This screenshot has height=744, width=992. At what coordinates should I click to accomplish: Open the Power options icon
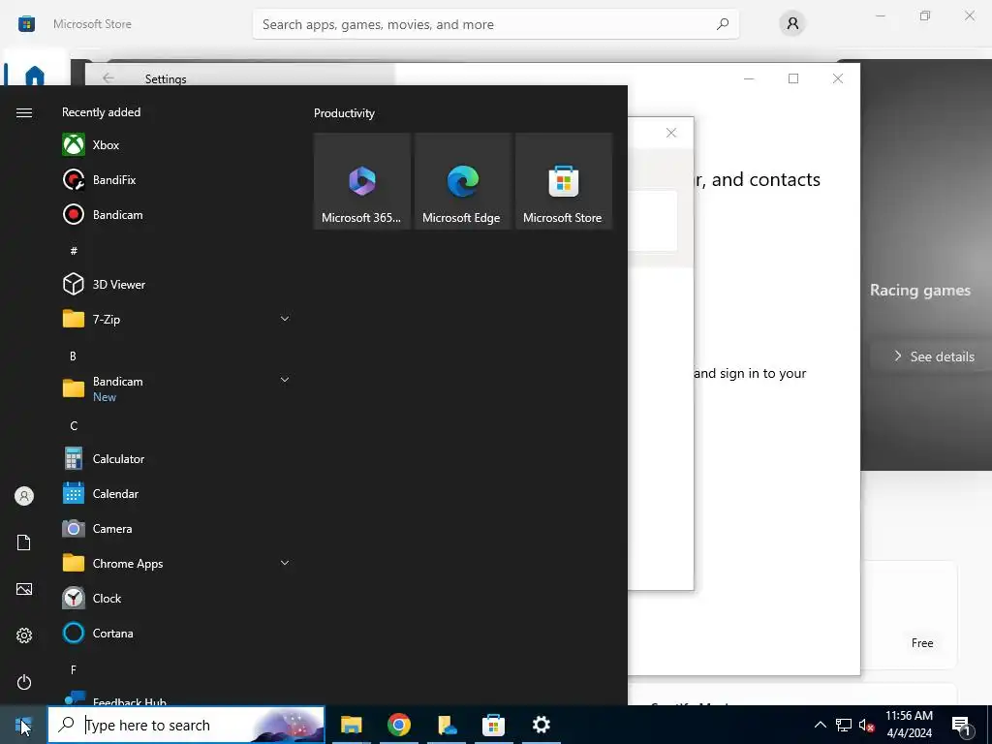pos(24,682)
